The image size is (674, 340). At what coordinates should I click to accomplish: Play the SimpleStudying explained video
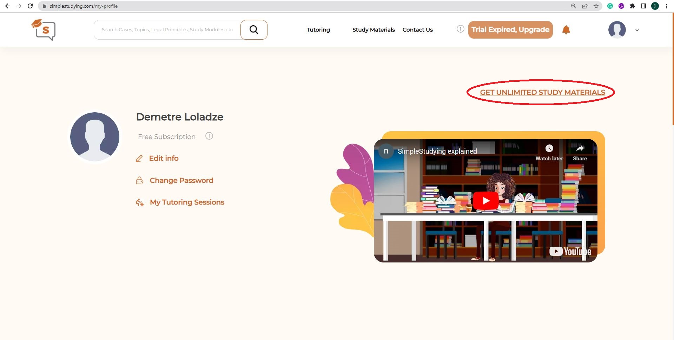(486, 201)
